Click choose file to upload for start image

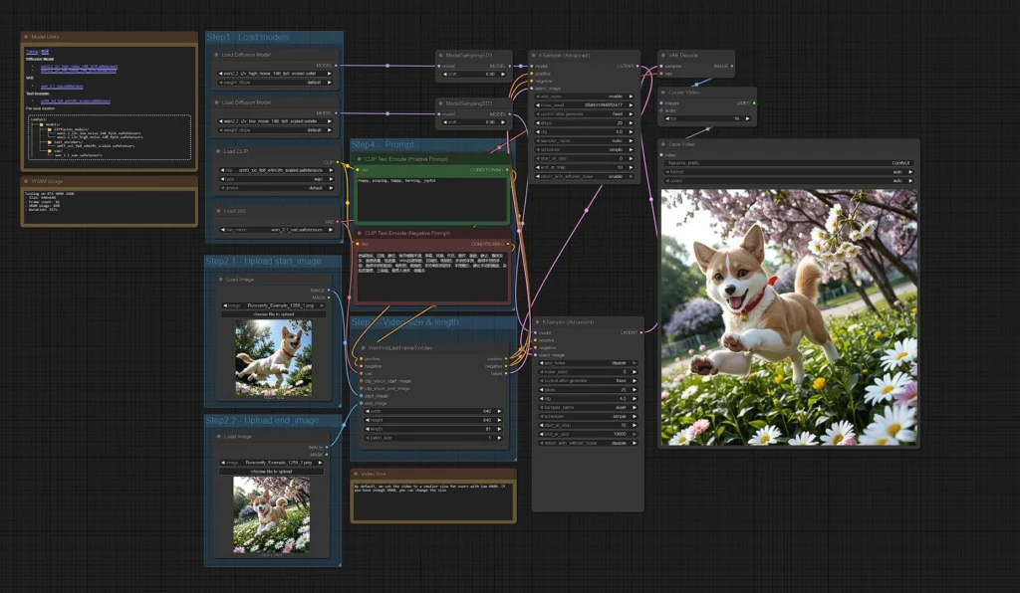tap(273, 314)
